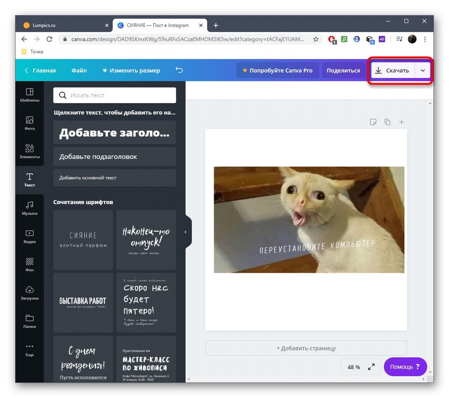Screen dimensions: 449x398
Task: Click Добавить страницу button
Action: coord(306,348)
